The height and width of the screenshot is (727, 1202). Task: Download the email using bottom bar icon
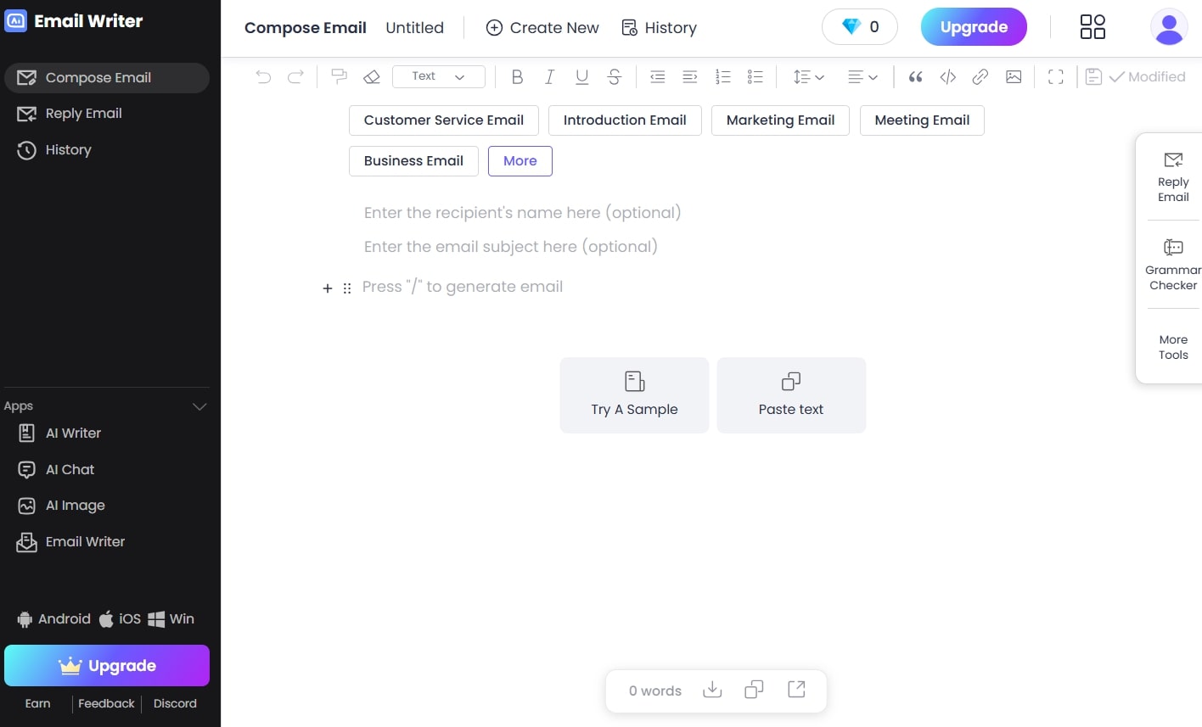[712, 690]
